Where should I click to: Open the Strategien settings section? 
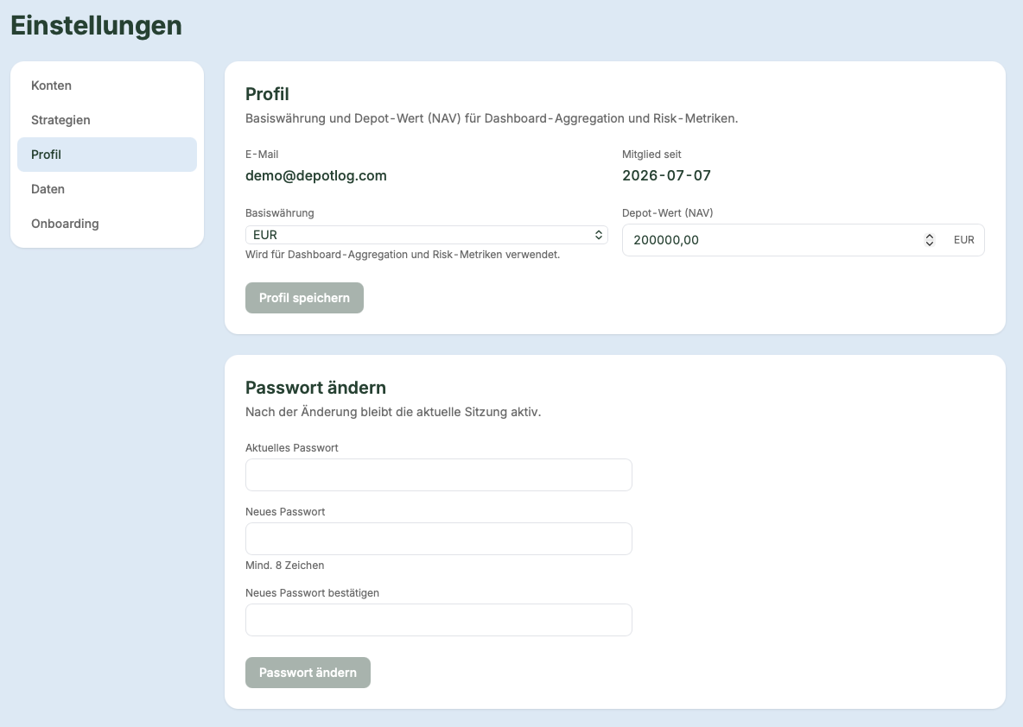pyautogui.click(x=107, y=120)
